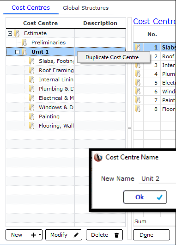Open the Global Structures tab
This screenshot has width=176, height=245.
(x=85, y=8)
